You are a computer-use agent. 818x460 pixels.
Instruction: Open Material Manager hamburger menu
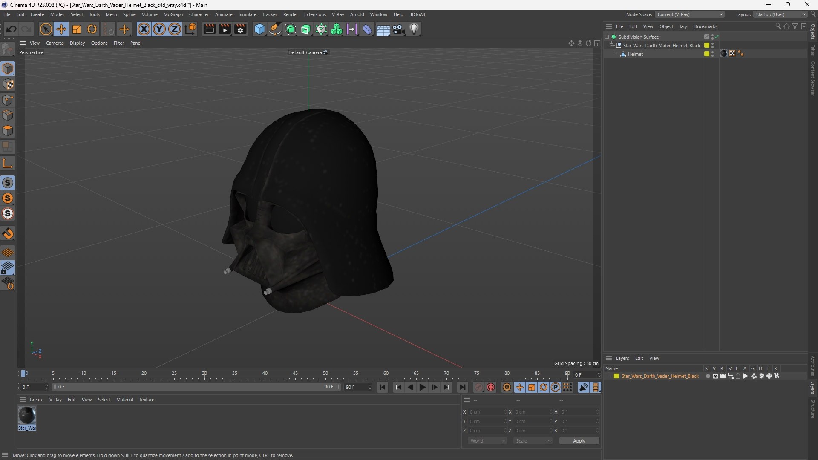(x=23, y=400)
